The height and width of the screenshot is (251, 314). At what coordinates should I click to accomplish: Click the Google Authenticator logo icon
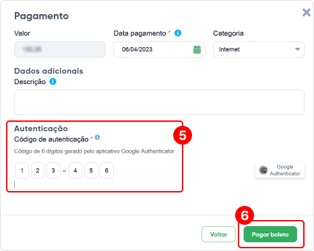coord(263,170)
